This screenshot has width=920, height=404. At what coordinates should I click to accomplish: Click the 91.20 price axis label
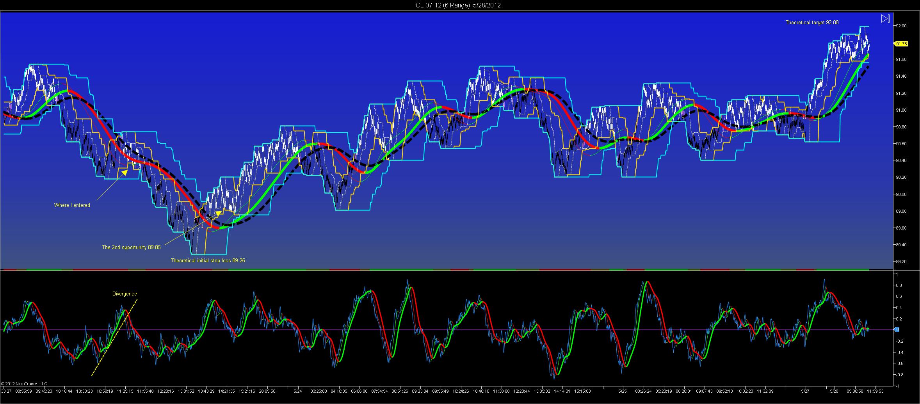[901, 93]
